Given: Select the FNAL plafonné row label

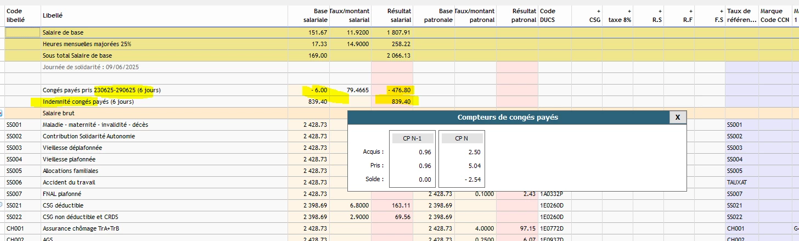Looking at the screenshot, I should (x=62, y=194).
